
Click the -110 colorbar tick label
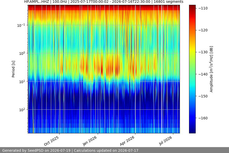(203, 8)
